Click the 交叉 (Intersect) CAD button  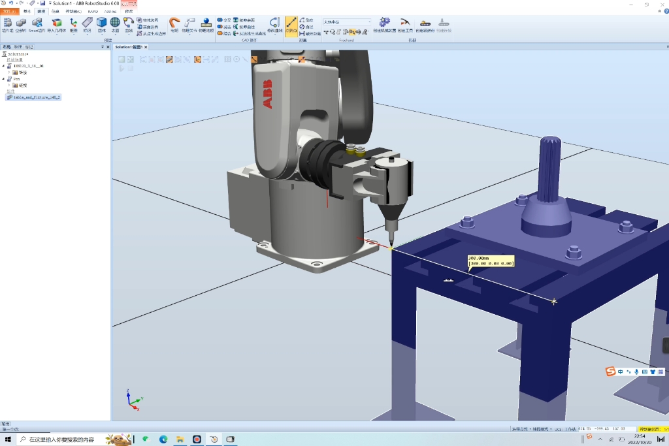[224, 20]
